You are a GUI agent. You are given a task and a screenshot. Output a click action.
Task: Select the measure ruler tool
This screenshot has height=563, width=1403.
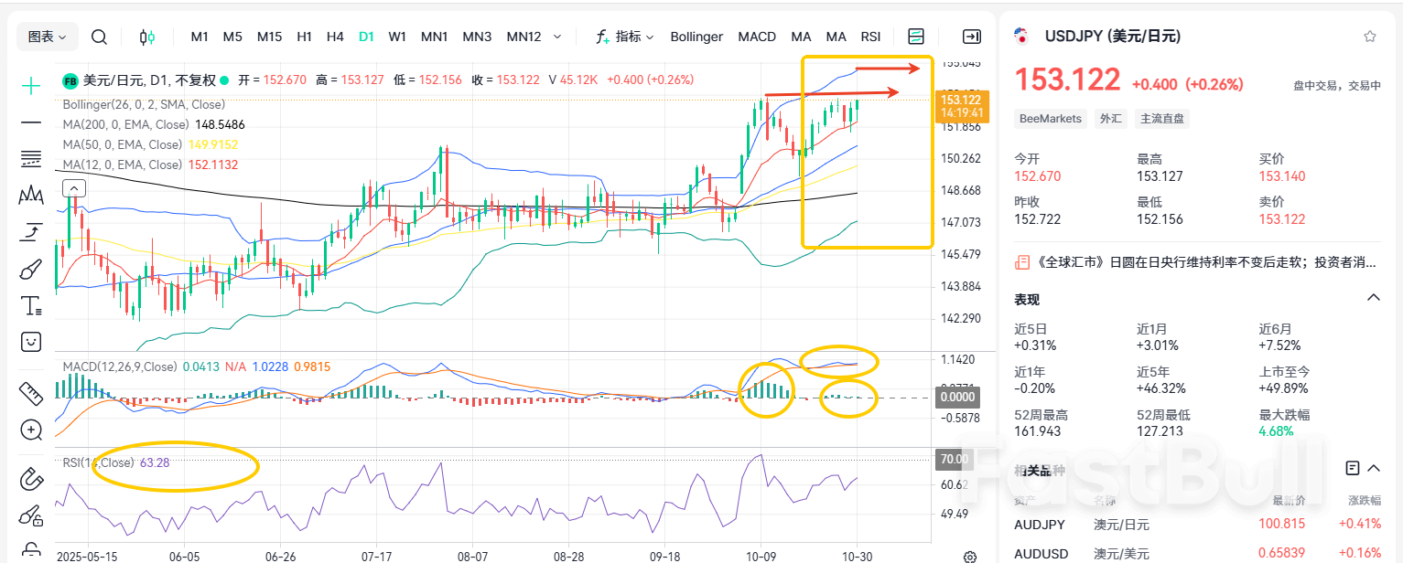[30, 393]
